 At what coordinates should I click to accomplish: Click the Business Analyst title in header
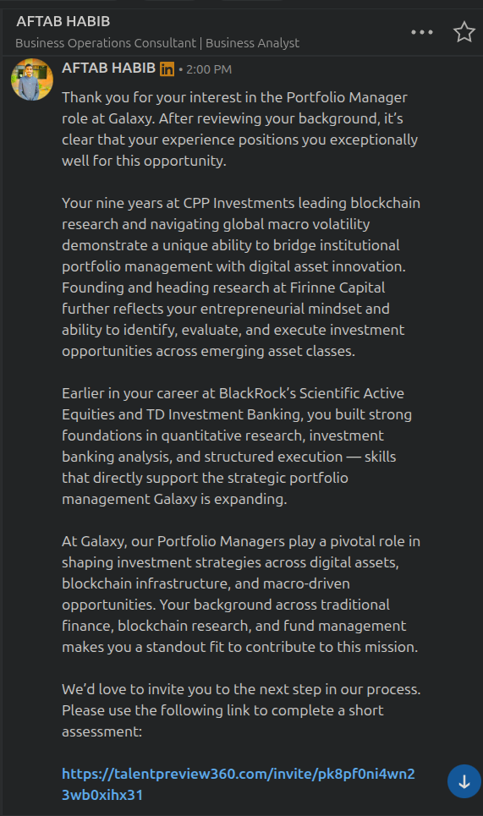[252, 43]
